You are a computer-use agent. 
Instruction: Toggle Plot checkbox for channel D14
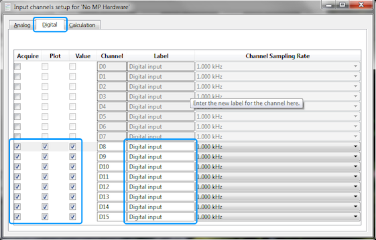[45, 207]
